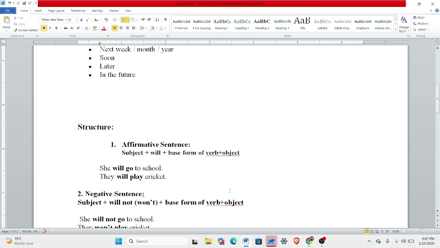
Task: Click the Text Effects icon
Action: 86,28
